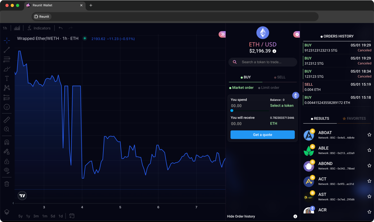Collapse the trading panel with pink chevron
This screenshot has height=222, width=374.
(222, 34)
